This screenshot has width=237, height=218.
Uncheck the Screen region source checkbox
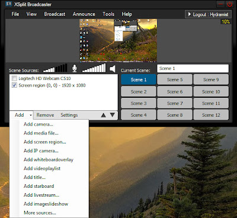[14, 85]
